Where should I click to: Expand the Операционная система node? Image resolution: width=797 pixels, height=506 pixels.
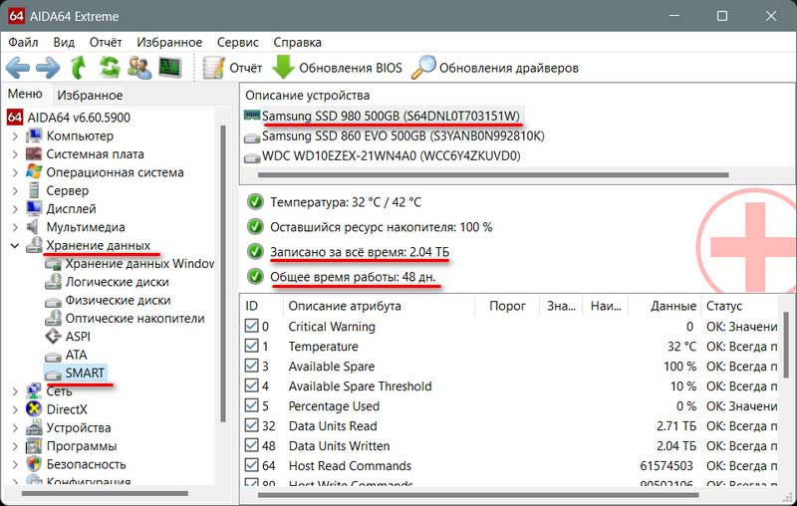click(x=15, y=172)
